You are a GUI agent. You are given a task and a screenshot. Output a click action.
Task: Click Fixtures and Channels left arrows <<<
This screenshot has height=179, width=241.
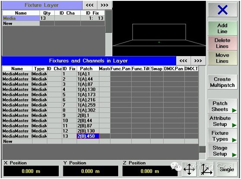coord(183,61)
